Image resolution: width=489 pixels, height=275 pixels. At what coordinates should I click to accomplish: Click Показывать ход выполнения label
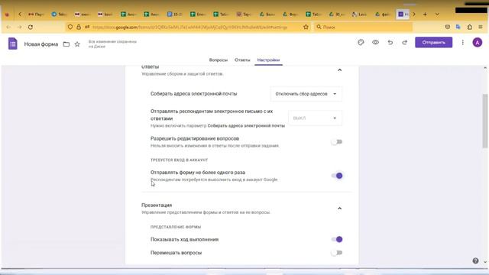184,239
